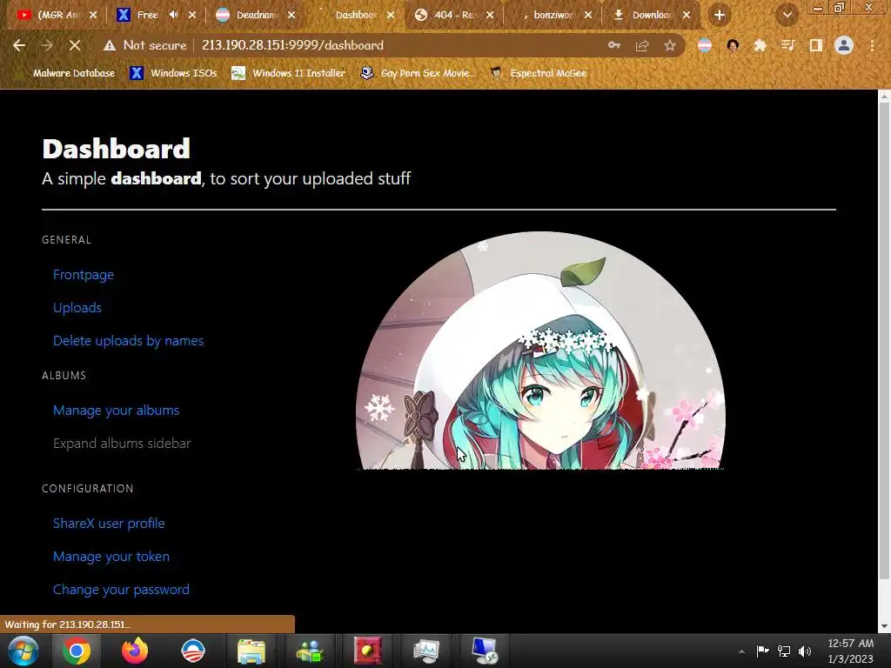Open Change your password
Image resolution: width=891 pixels, height=668 pixels.
point(121,590)
